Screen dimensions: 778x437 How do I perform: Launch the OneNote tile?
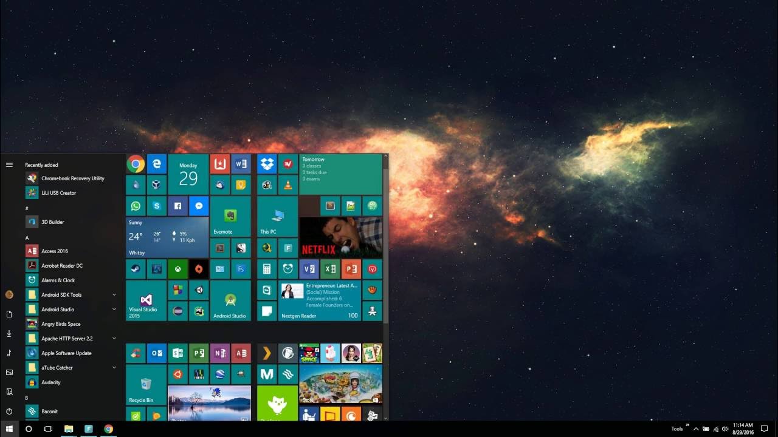(219, 353)
